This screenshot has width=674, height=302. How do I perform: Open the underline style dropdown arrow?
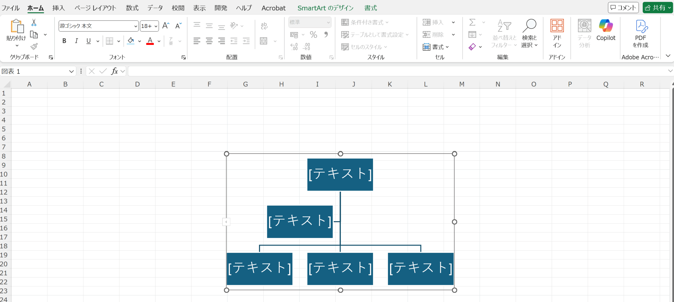[98, 41]
